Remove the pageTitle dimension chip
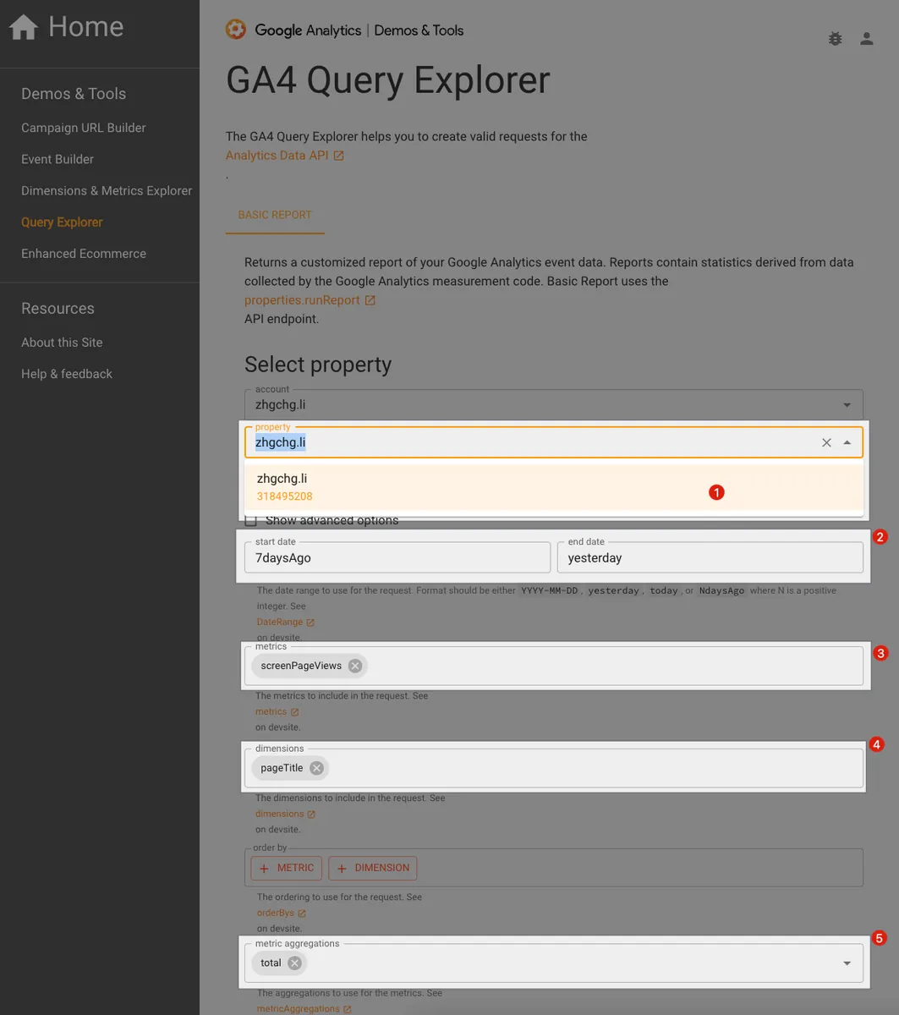This screenshot has width=899, height=1015. tap(316, 768)
